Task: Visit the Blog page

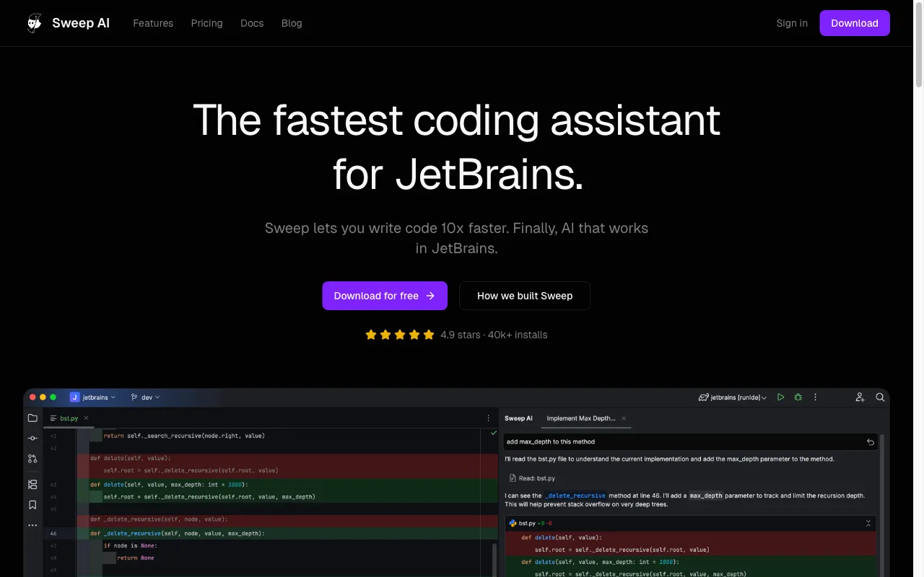Action: click(292, 23)
